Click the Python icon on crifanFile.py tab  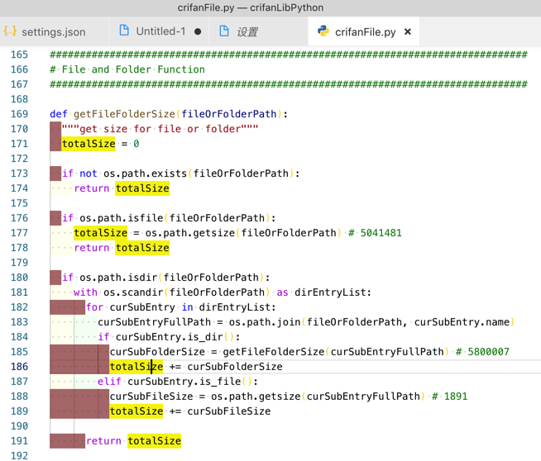click(x=323, y=31)
